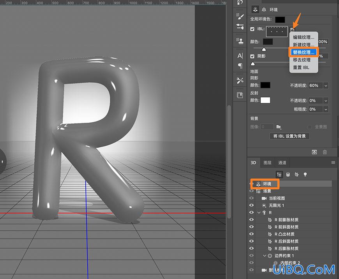Toggle visibility eye of the R mesh
This screenshot has height=279, width=339.
[x=251, y=212]
